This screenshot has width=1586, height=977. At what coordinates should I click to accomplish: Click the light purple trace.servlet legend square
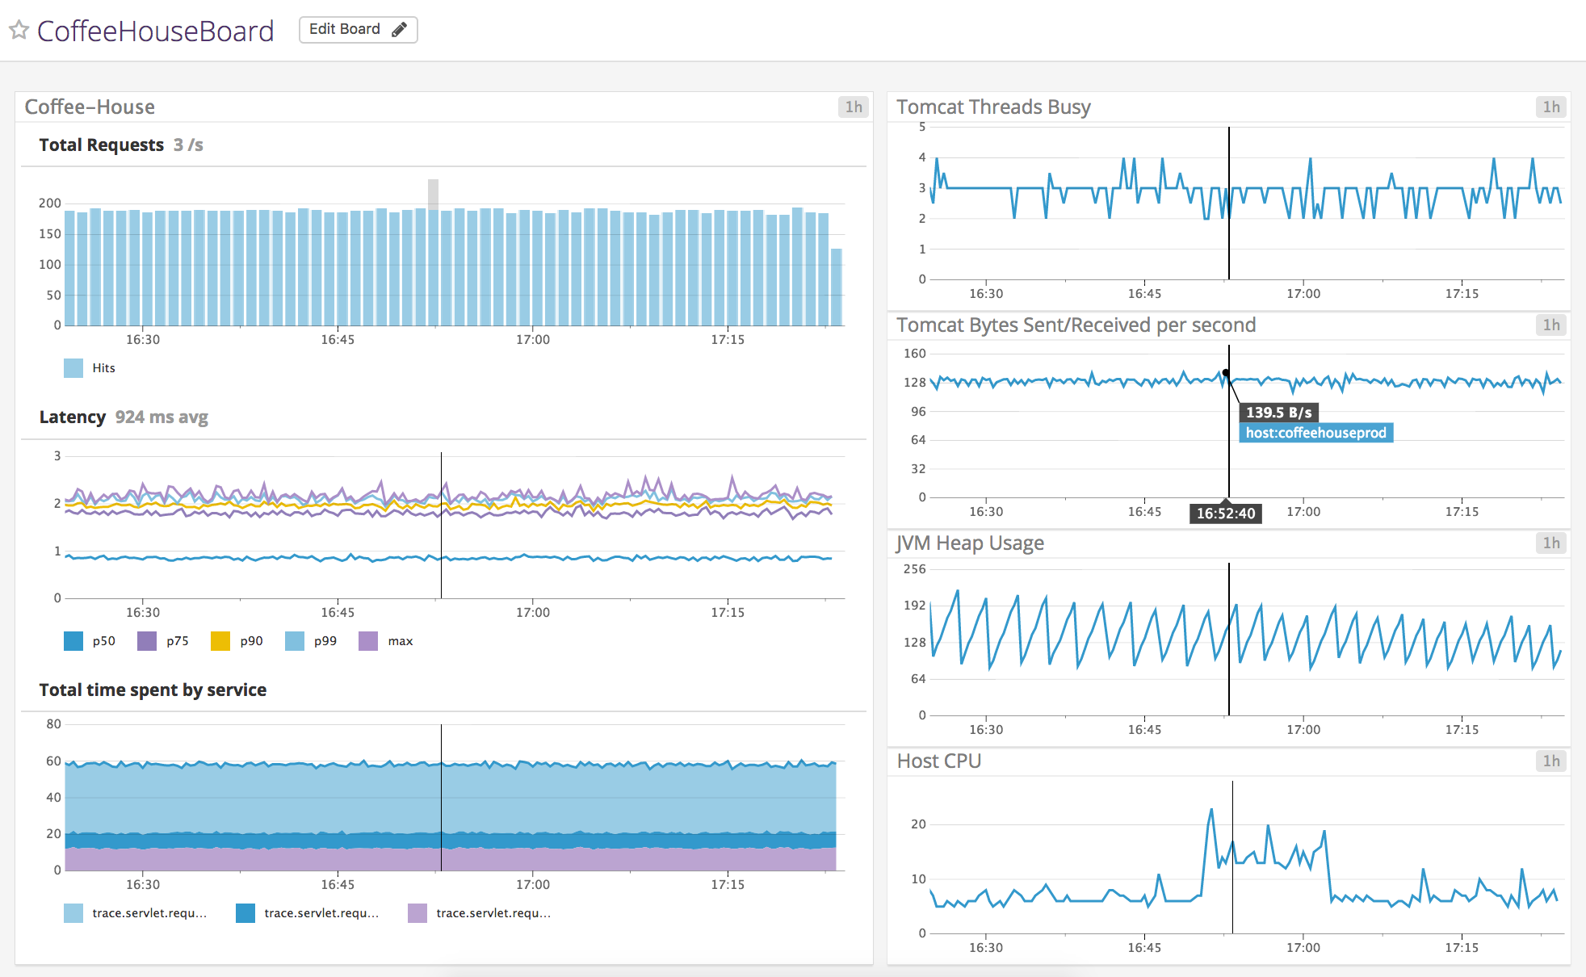417,912
